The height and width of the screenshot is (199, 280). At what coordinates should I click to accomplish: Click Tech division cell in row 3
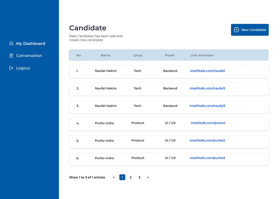coord(137,106)
